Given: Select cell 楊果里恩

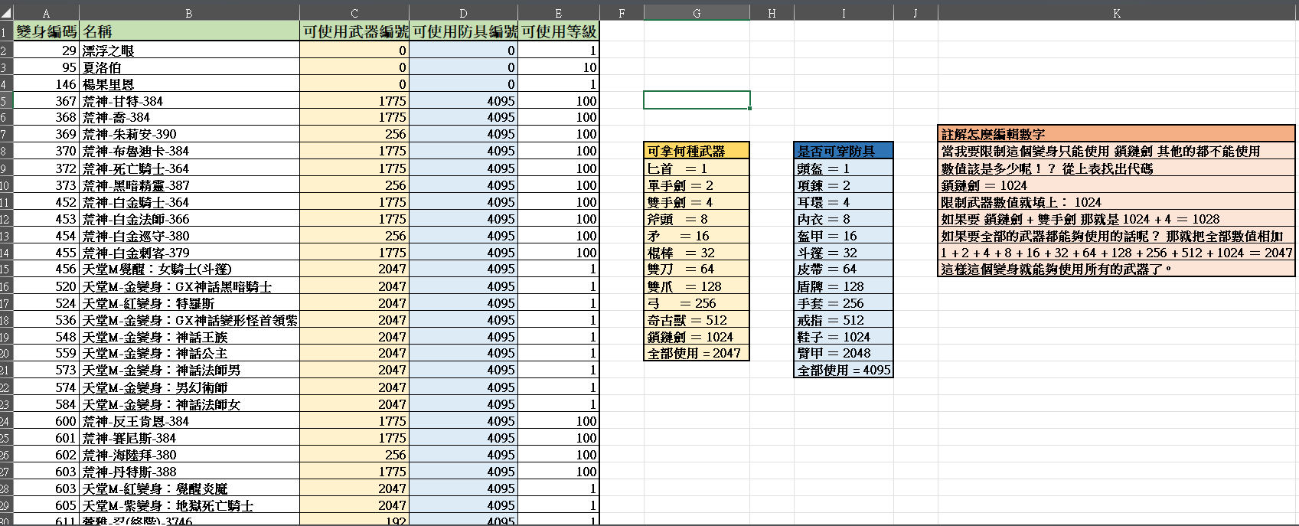Looking at the screenshot, I should [189, 84].
